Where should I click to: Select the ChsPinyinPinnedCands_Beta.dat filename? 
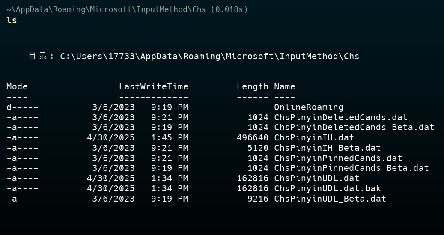[x=351, y=168]
